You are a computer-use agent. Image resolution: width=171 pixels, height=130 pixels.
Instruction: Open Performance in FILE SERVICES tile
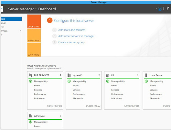40,94
